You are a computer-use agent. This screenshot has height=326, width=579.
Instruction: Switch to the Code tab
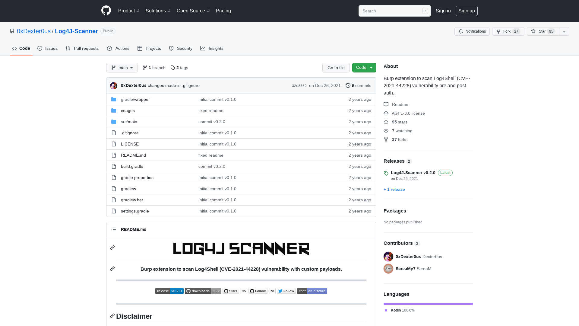(21, 48)
